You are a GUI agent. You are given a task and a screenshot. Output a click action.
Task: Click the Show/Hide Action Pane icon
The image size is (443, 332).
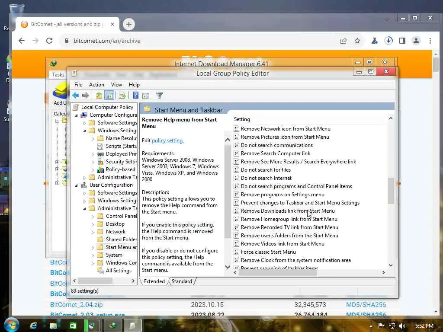(146, 96)
